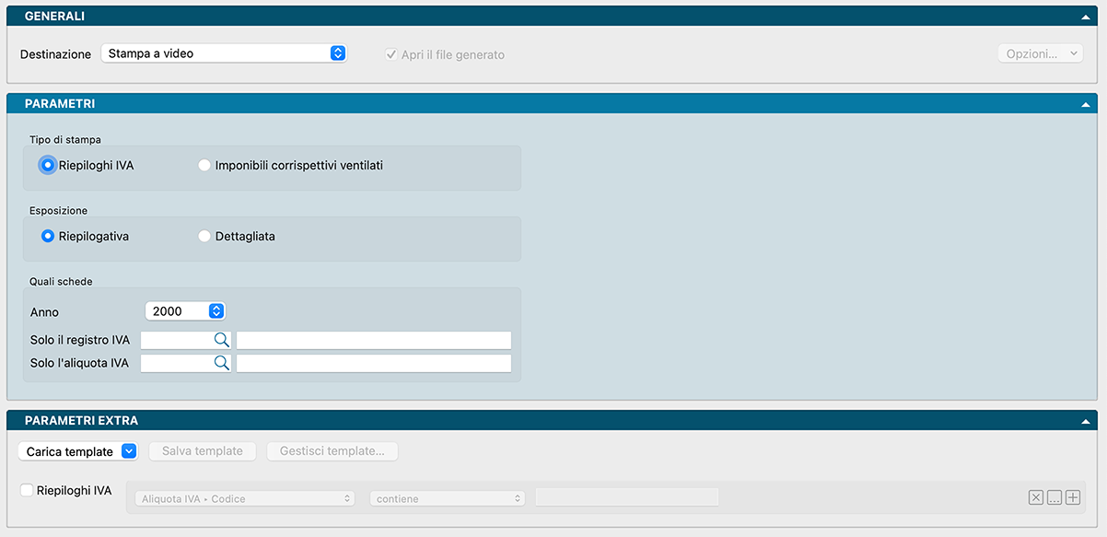Viewport: 1107px width, 537px height.
Task: Add a filter row with plus icon
Action: pyautogui.click(x=1072, y=498)
